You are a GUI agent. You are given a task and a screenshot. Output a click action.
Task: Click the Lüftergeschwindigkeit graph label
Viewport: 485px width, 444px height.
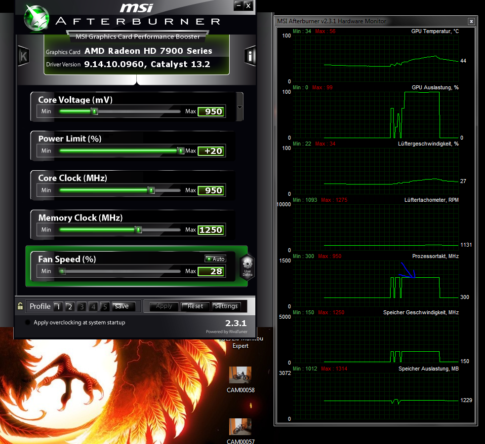(428, 144)
